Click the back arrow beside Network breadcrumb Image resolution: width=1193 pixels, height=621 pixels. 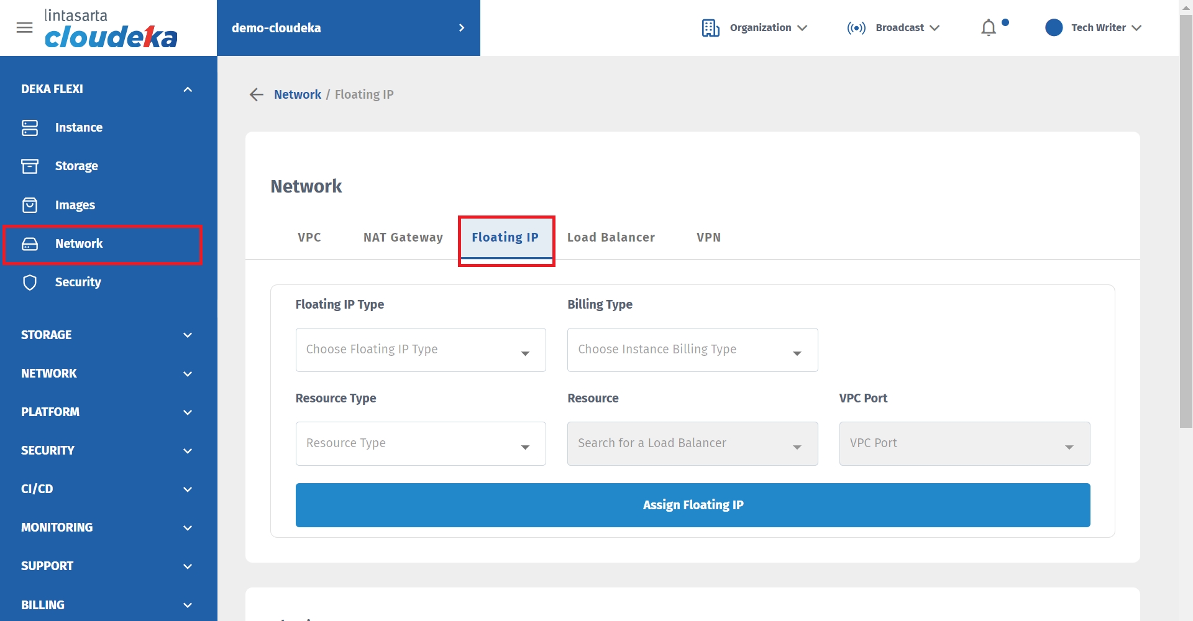[x=257, y=94]
